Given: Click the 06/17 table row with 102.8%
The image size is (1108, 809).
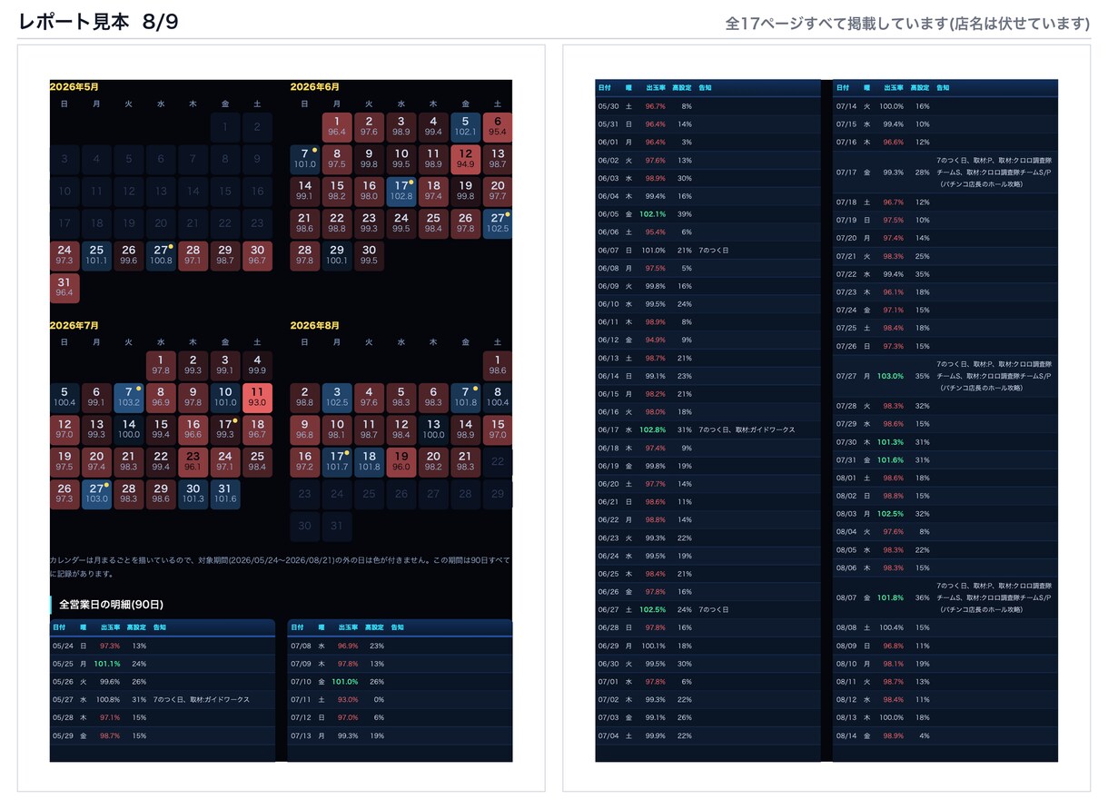Looking at the screenshot, I should click(708, 429).
